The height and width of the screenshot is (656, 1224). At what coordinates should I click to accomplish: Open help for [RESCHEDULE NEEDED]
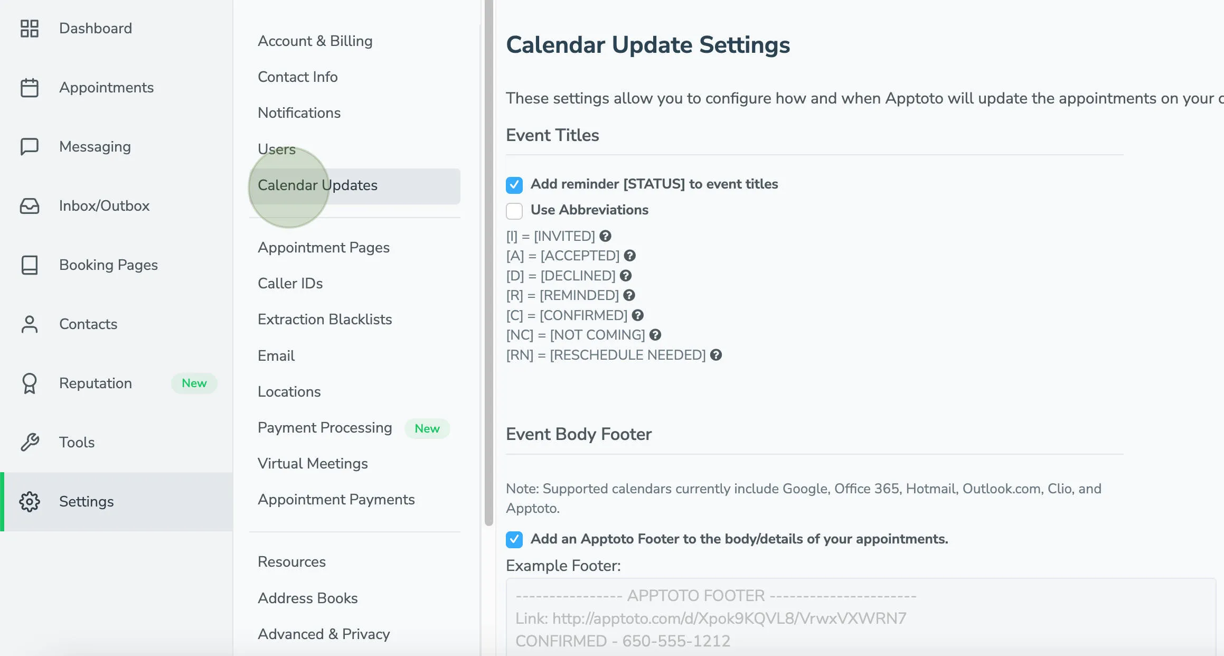click(717, 355)
